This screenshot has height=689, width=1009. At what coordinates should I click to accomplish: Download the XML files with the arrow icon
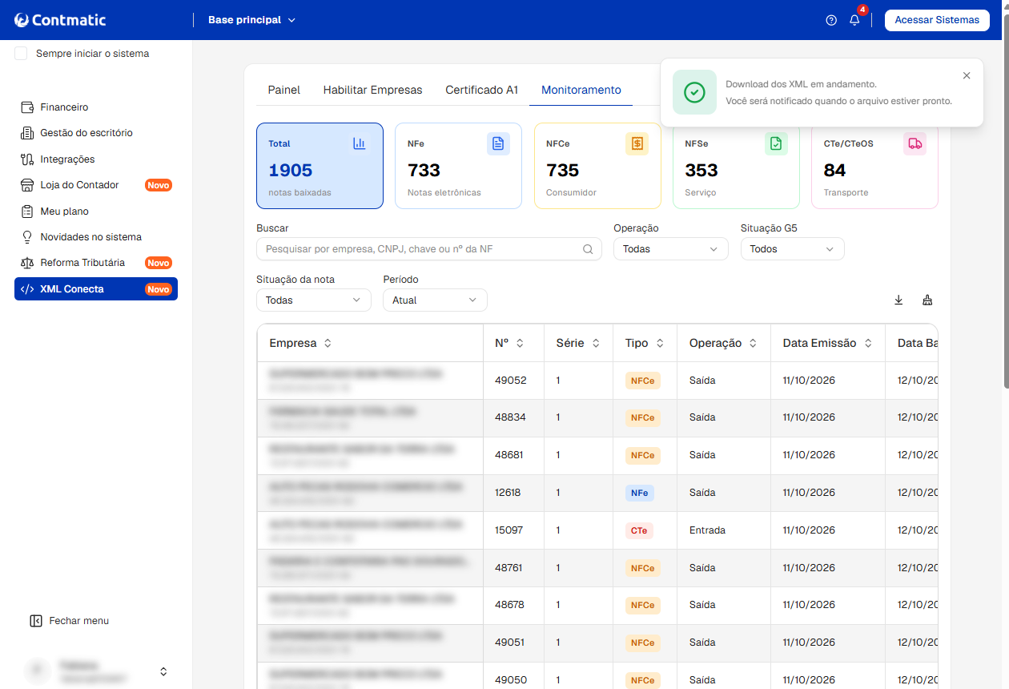[x=898, y=300]
